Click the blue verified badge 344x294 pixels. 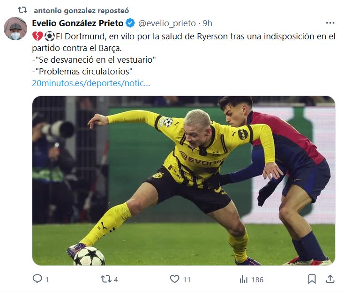pos(131,23)
